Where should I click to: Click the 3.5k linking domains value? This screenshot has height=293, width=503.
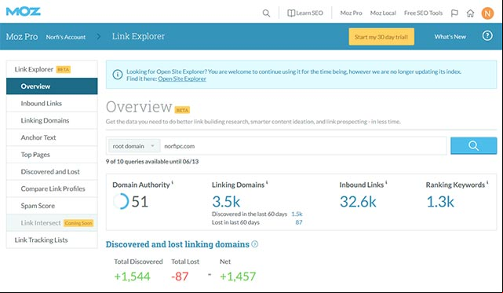226,202
